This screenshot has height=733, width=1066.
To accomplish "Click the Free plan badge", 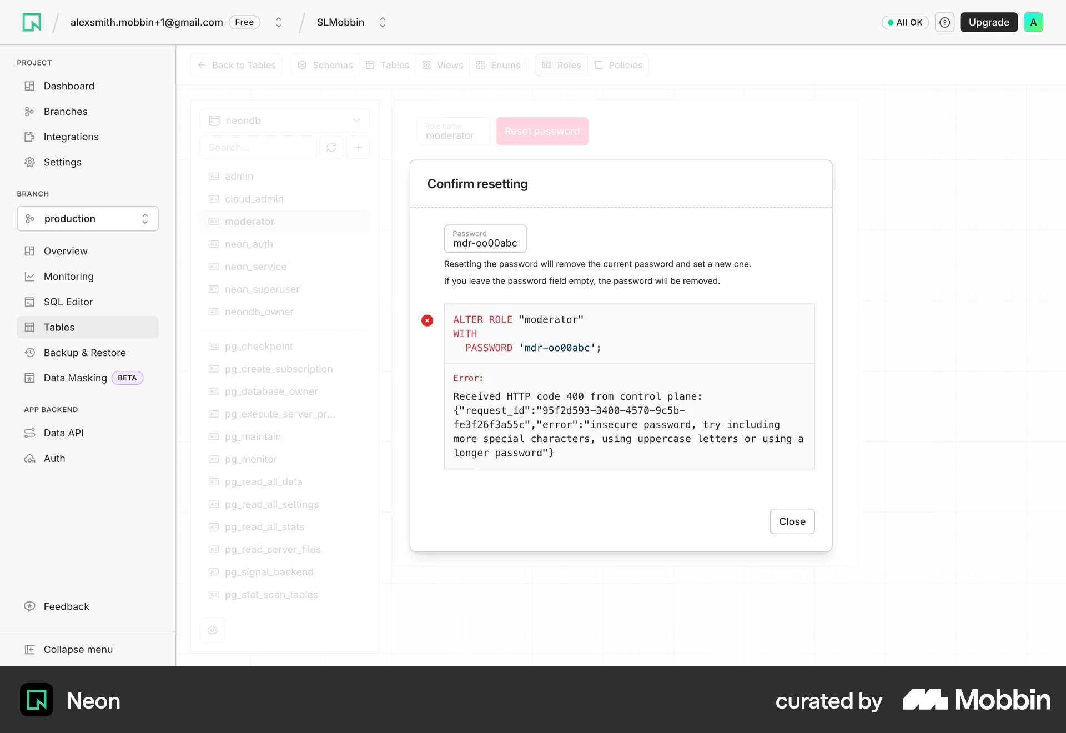I will [244, 22].
